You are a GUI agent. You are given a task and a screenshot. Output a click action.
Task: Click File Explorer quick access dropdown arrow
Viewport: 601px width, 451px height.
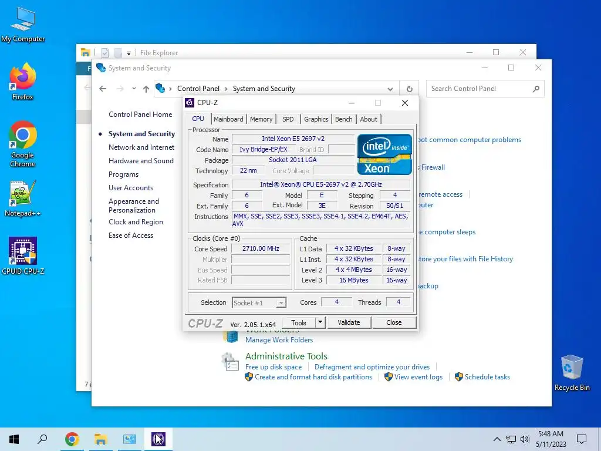[129, 53]
